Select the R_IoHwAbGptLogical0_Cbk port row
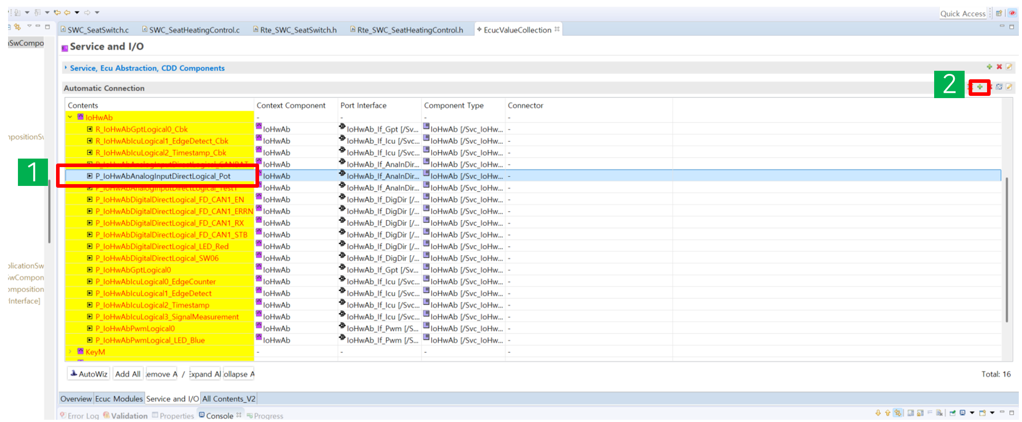1022x422 pixels. [x=141, y=129]
